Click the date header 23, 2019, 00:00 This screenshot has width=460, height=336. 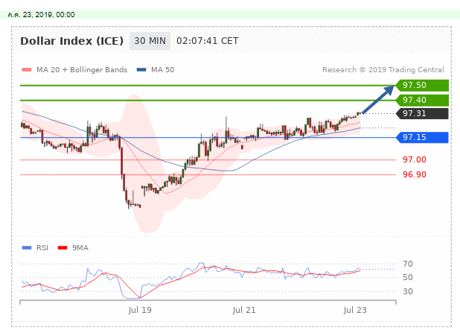[x=42, y=15]
